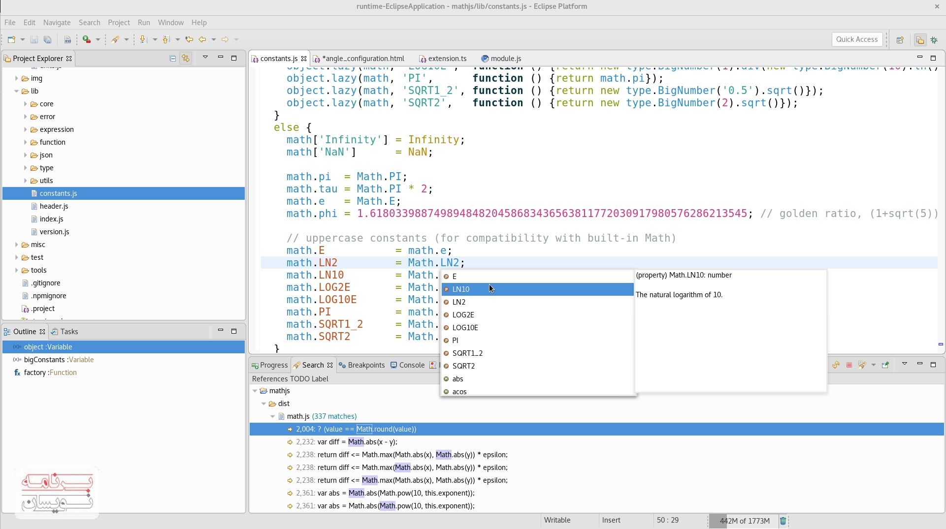Select PI in the autocomplete list
Screen dimensions: 946x529
click(x=537, y=341)
